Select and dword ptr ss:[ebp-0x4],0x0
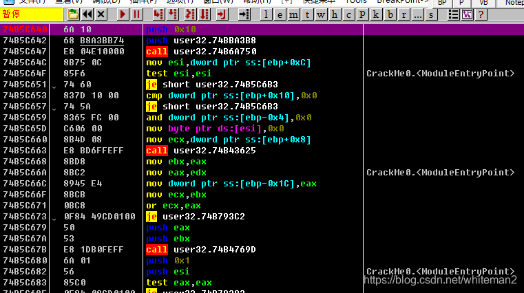This screenshot has width=524, height=293. pyautogui.click(x=229, y=118)
